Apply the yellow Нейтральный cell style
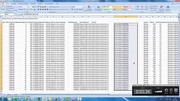This screenshot has height=101, width=180. [118, 7]
